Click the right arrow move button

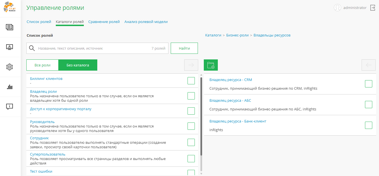pyautogui.click(x=191, y=65)
